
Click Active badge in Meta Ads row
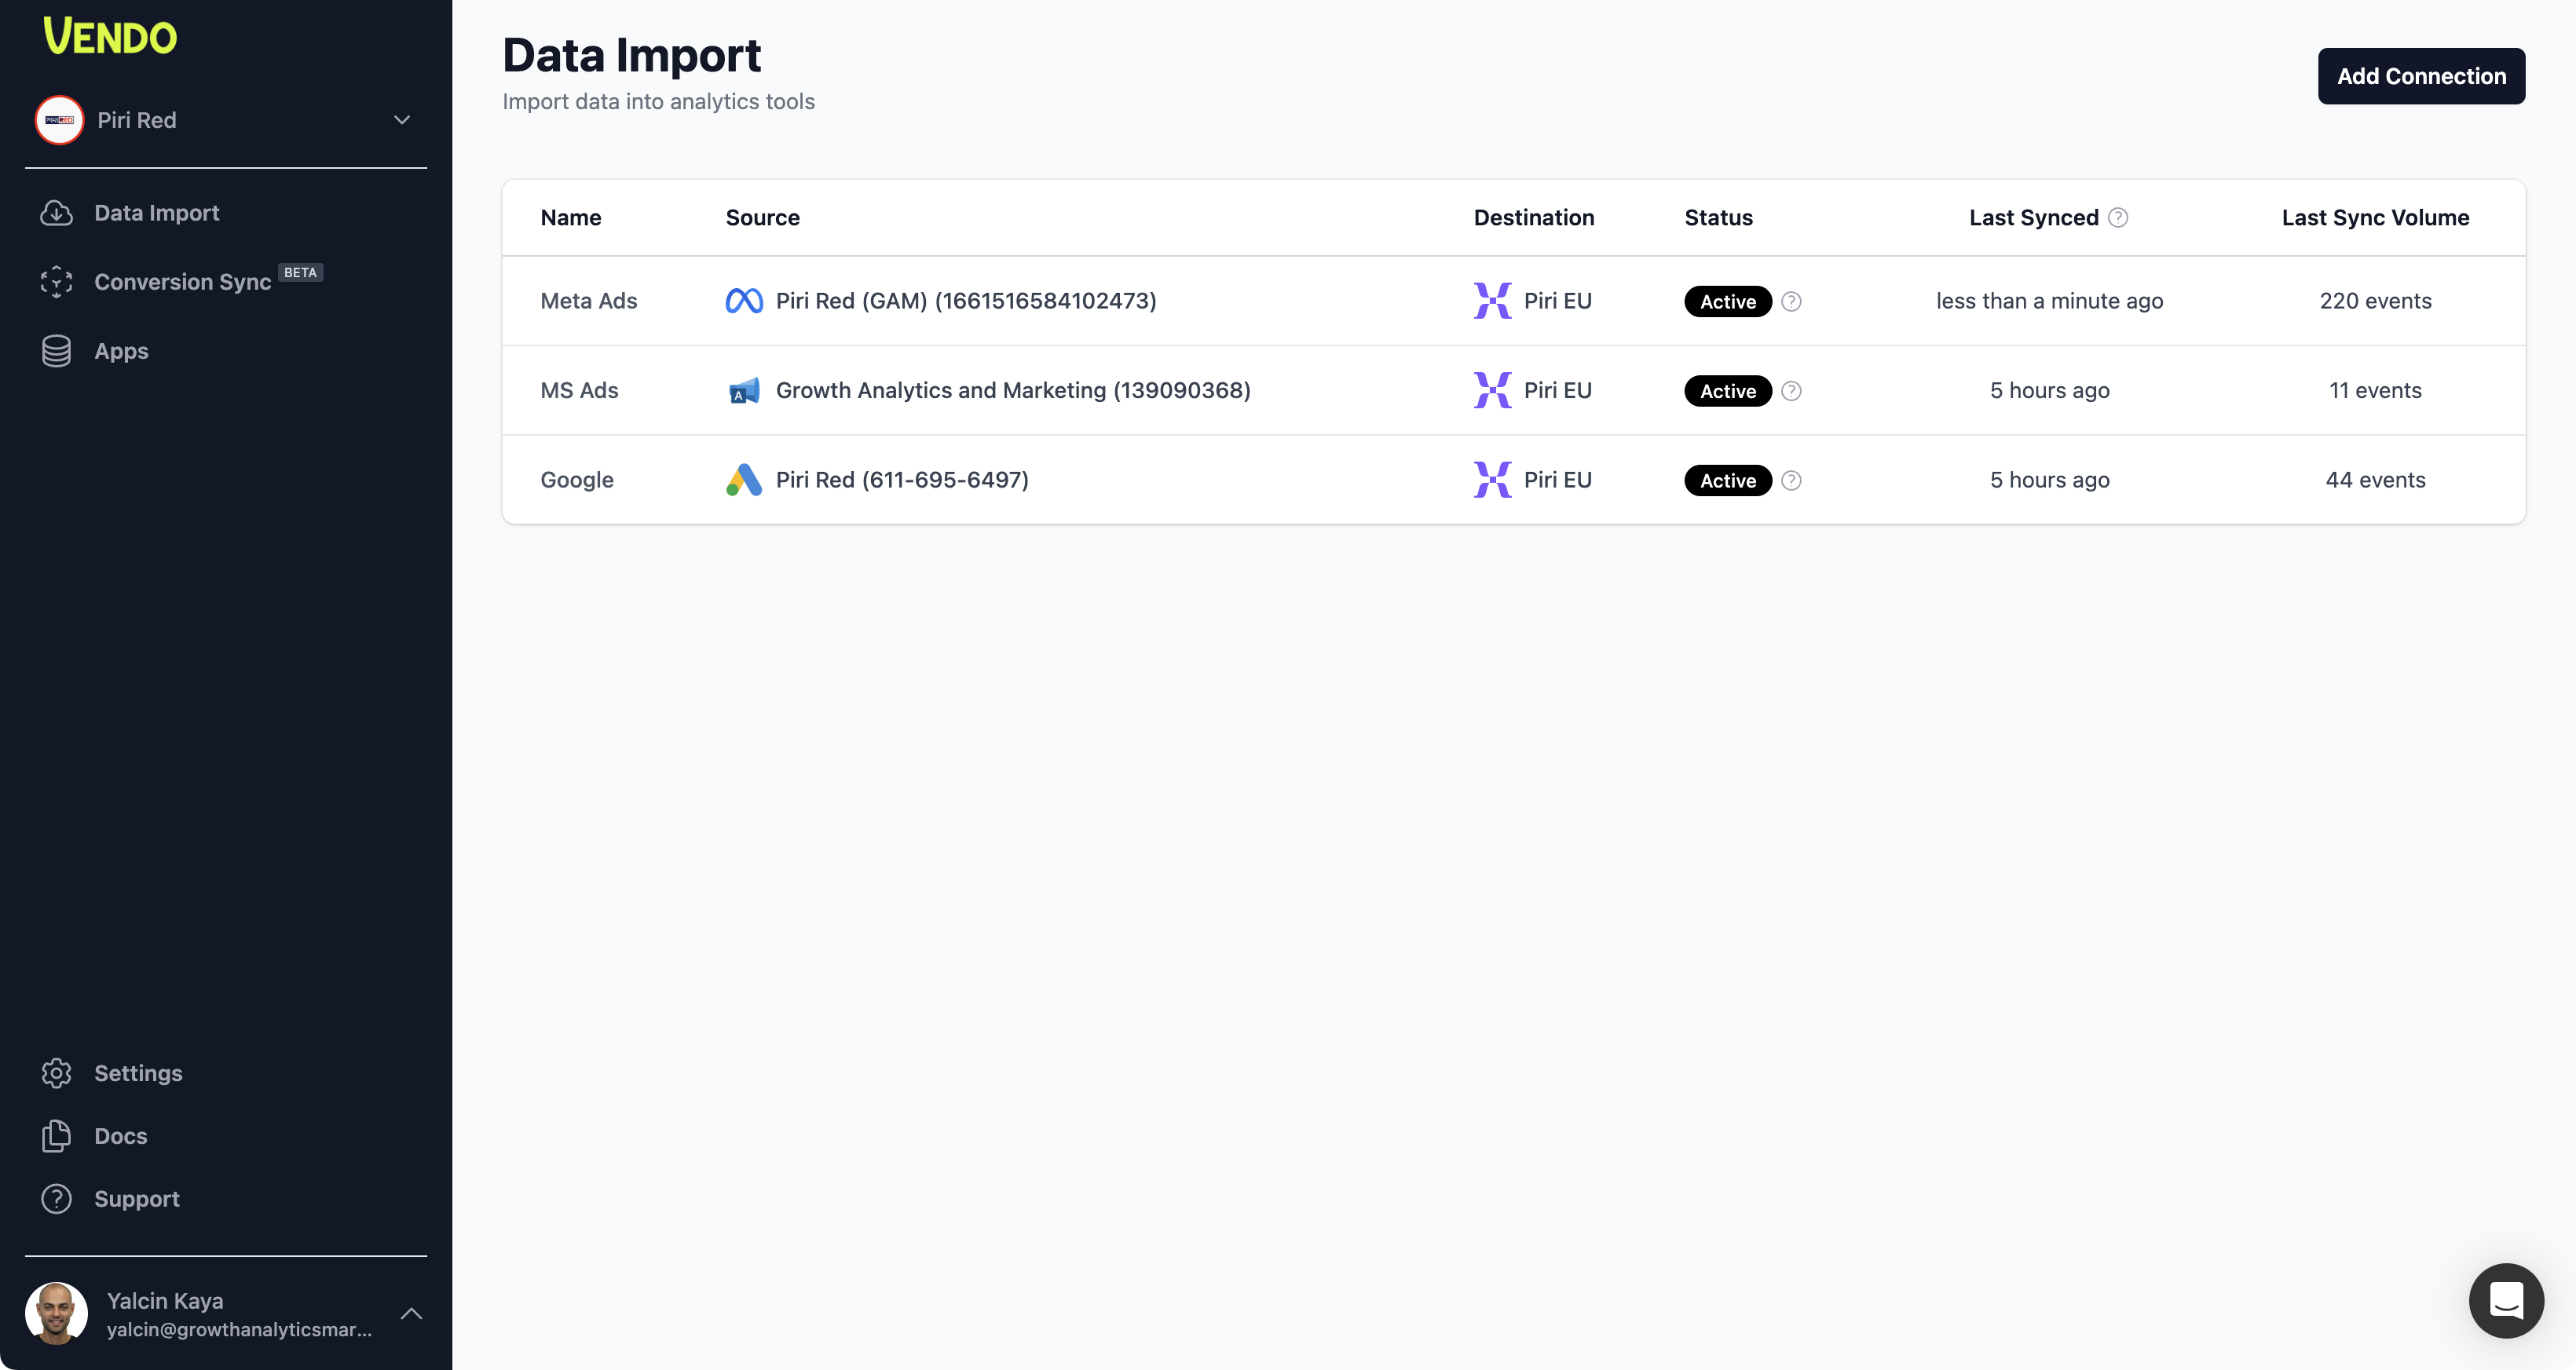pyautogui.click(x=1727, y=301)
